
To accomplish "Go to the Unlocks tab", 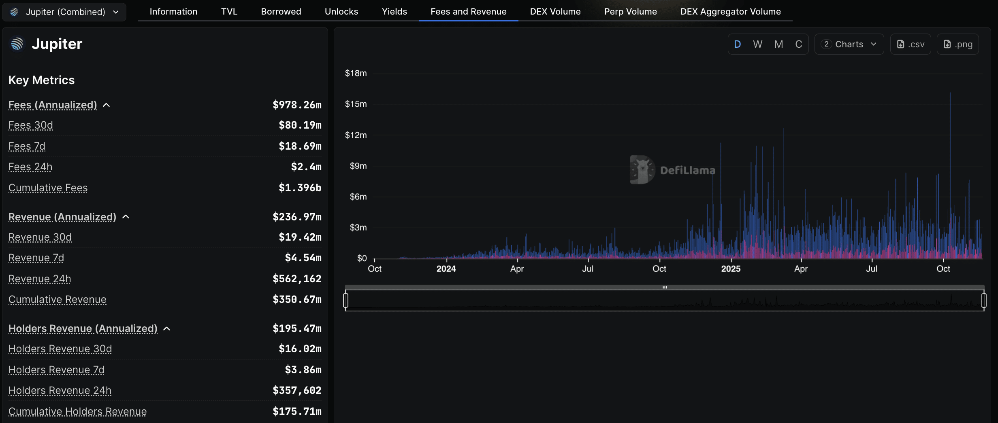I will click(341, 11).
